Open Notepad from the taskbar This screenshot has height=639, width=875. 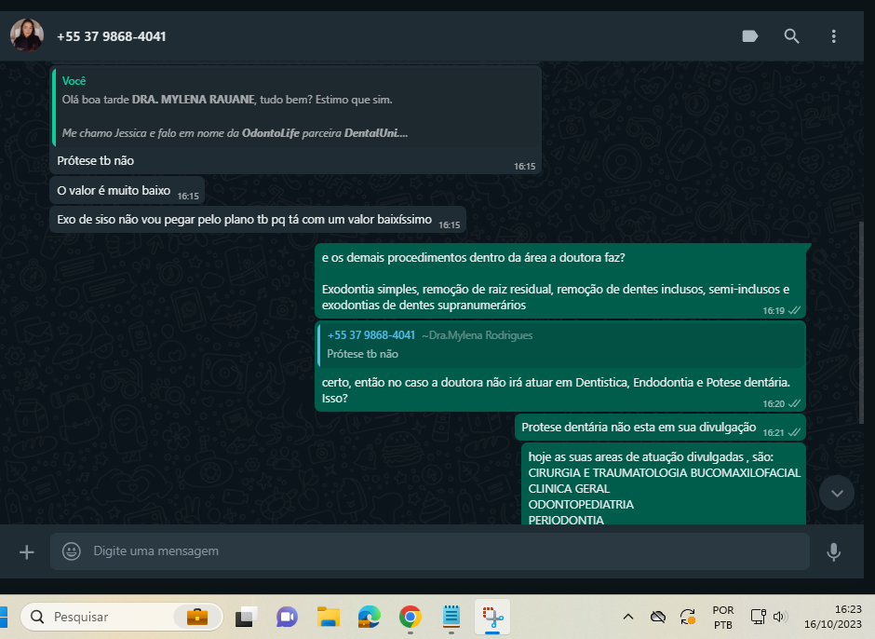point(451,617)
